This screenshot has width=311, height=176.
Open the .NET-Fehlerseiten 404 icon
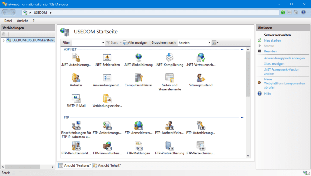(107, 57)
